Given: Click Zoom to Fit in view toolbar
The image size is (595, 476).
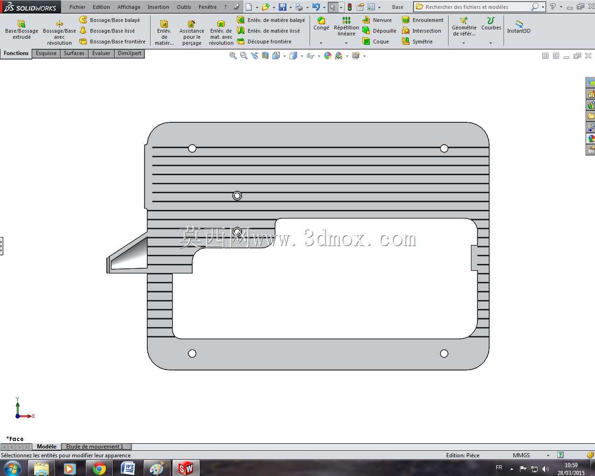Looking at the screenshot, I should tap(233, 56).
